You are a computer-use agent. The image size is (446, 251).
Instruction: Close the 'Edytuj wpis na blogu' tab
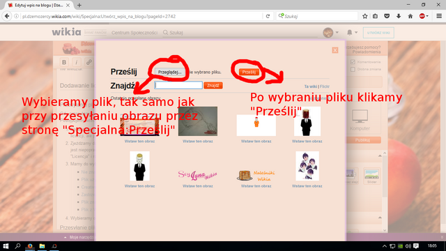(x=68, y=5)
